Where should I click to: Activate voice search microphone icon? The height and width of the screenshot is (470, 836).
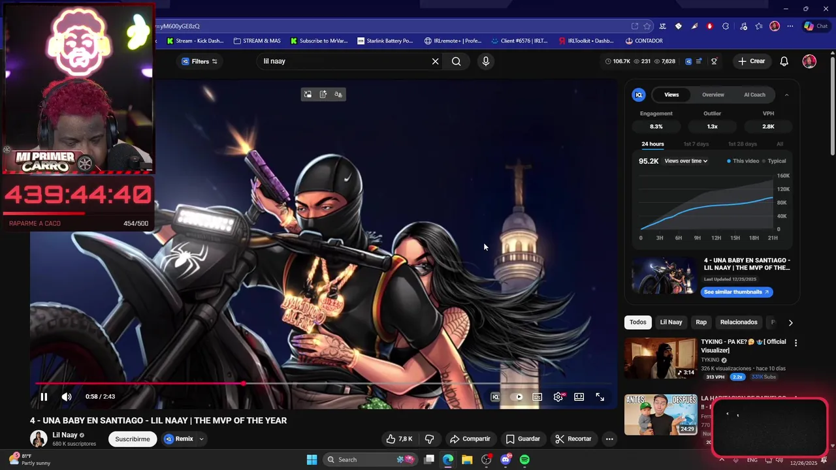click(x=485, y=61)
